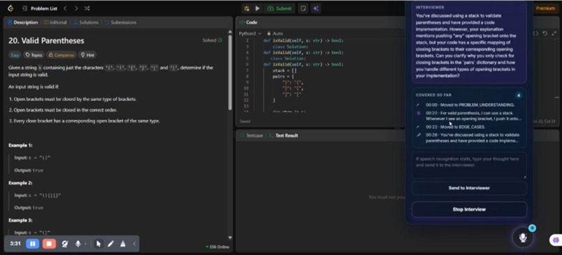The image size is (562, 255).
Task: Switch to the Submissions tab
Action: tap(121, 22)
